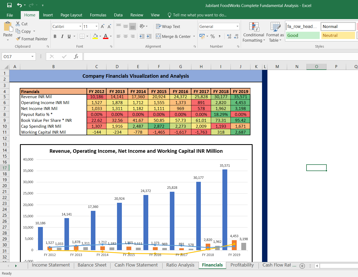
Task: Apply the Good cell style
Action: 303,35
